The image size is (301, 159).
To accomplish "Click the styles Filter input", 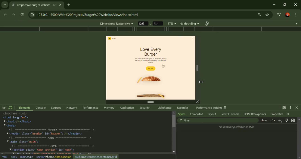I will click(218, 120).
